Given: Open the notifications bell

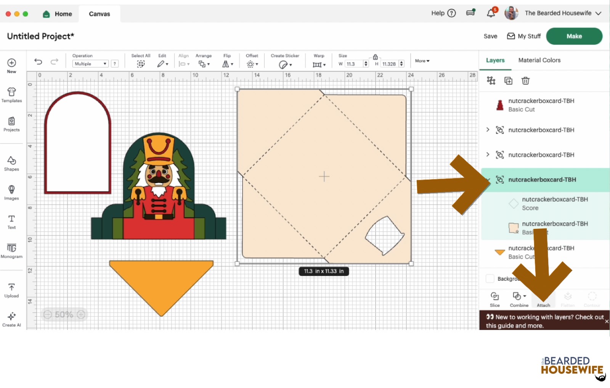Looking at the screenshot, I should [x=491, y=13].
